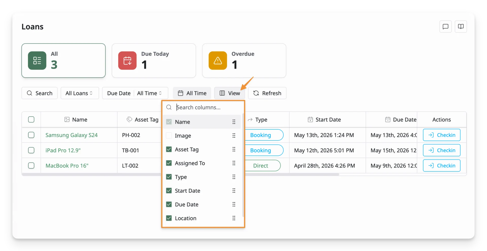This screenshot has width=487, height=251.
Task: Click the Booking badge for Samsung Galaxy
Action: (264, 135)
